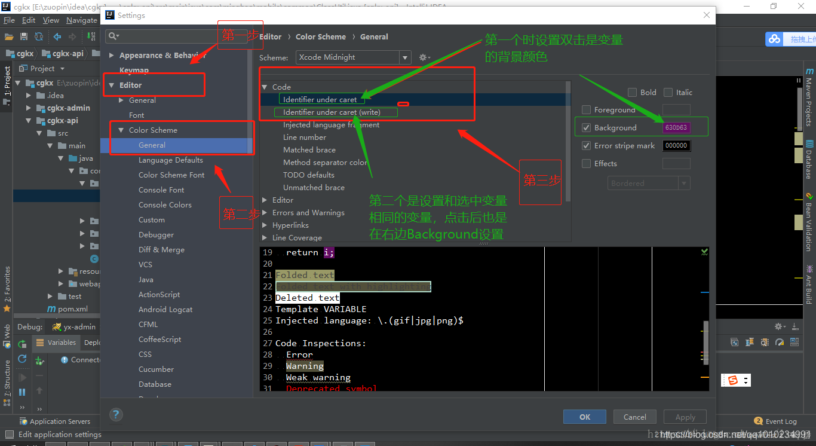Click the Forward navigation arrow icon

(x=73, y=36)
